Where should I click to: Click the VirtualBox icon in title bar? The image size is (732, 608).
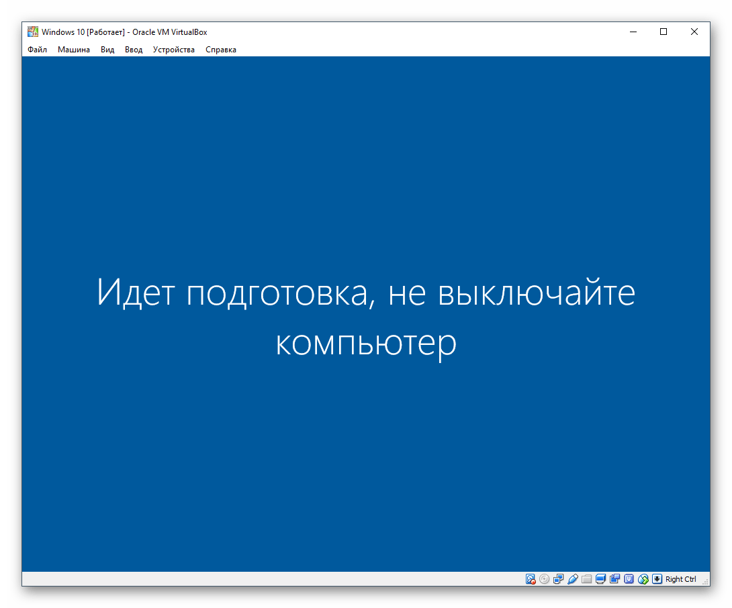tap(32, 32)
